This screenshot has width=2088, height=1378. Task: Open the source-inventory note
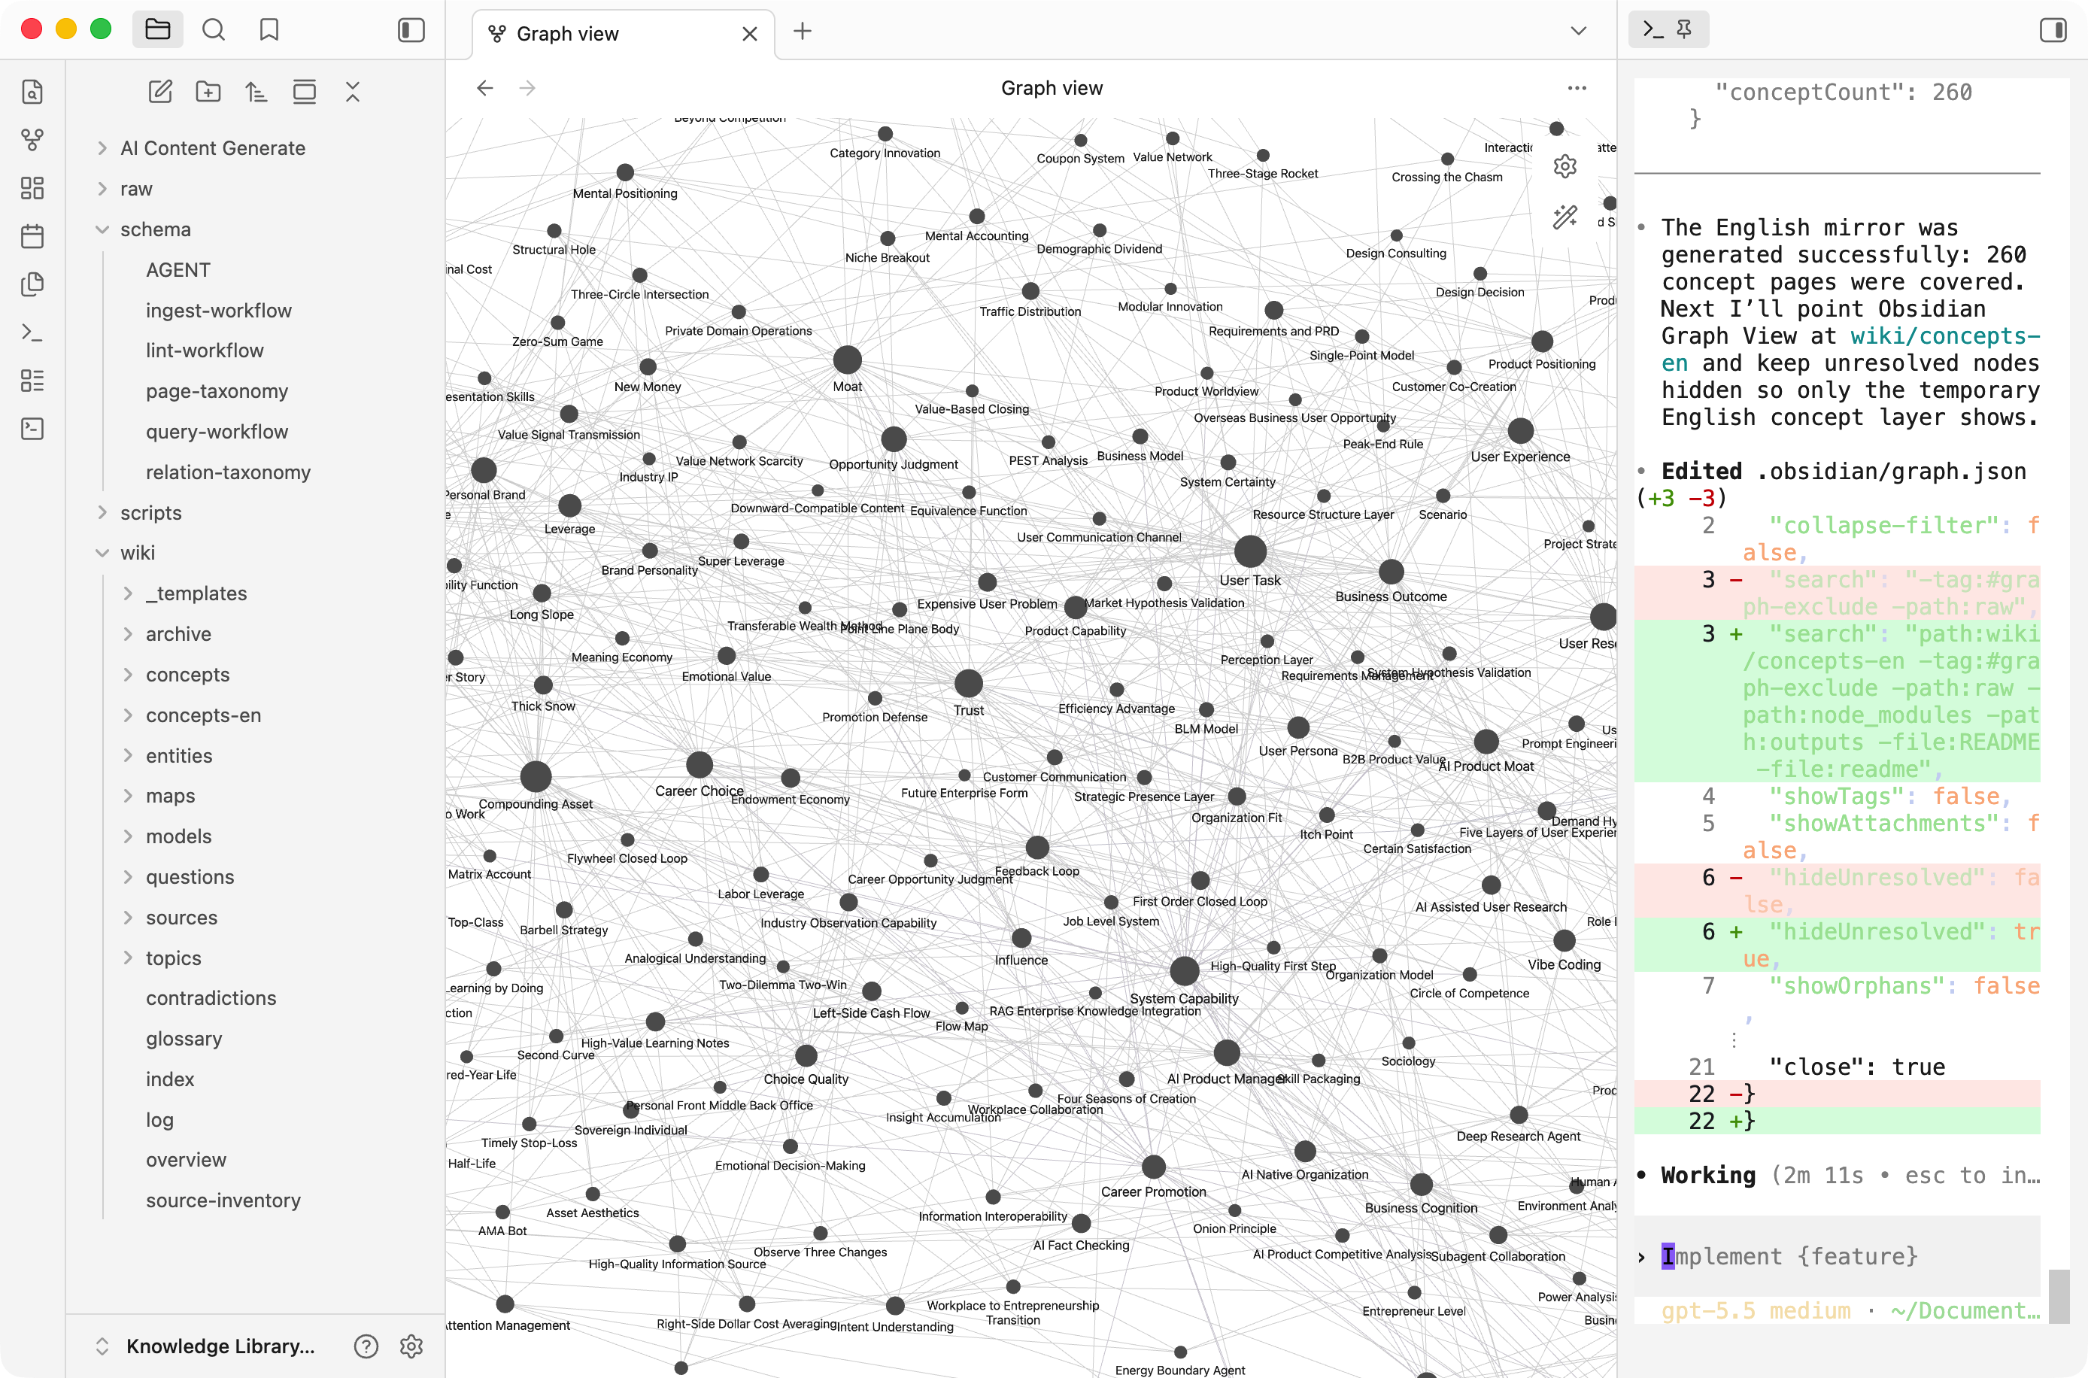pyautogui.click(x=223, y=1200)
